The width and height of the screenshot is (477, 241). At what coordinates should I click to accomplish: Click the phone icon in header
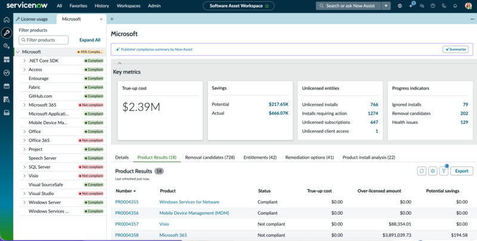pyautogui.click(x=444, y=6)
